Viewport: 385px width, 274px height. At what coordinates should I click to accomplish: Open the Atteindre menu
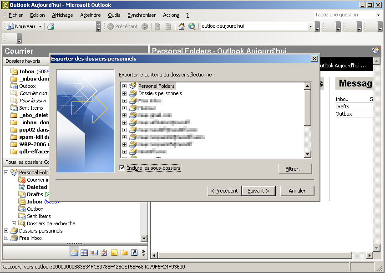(x=91, y=15)
